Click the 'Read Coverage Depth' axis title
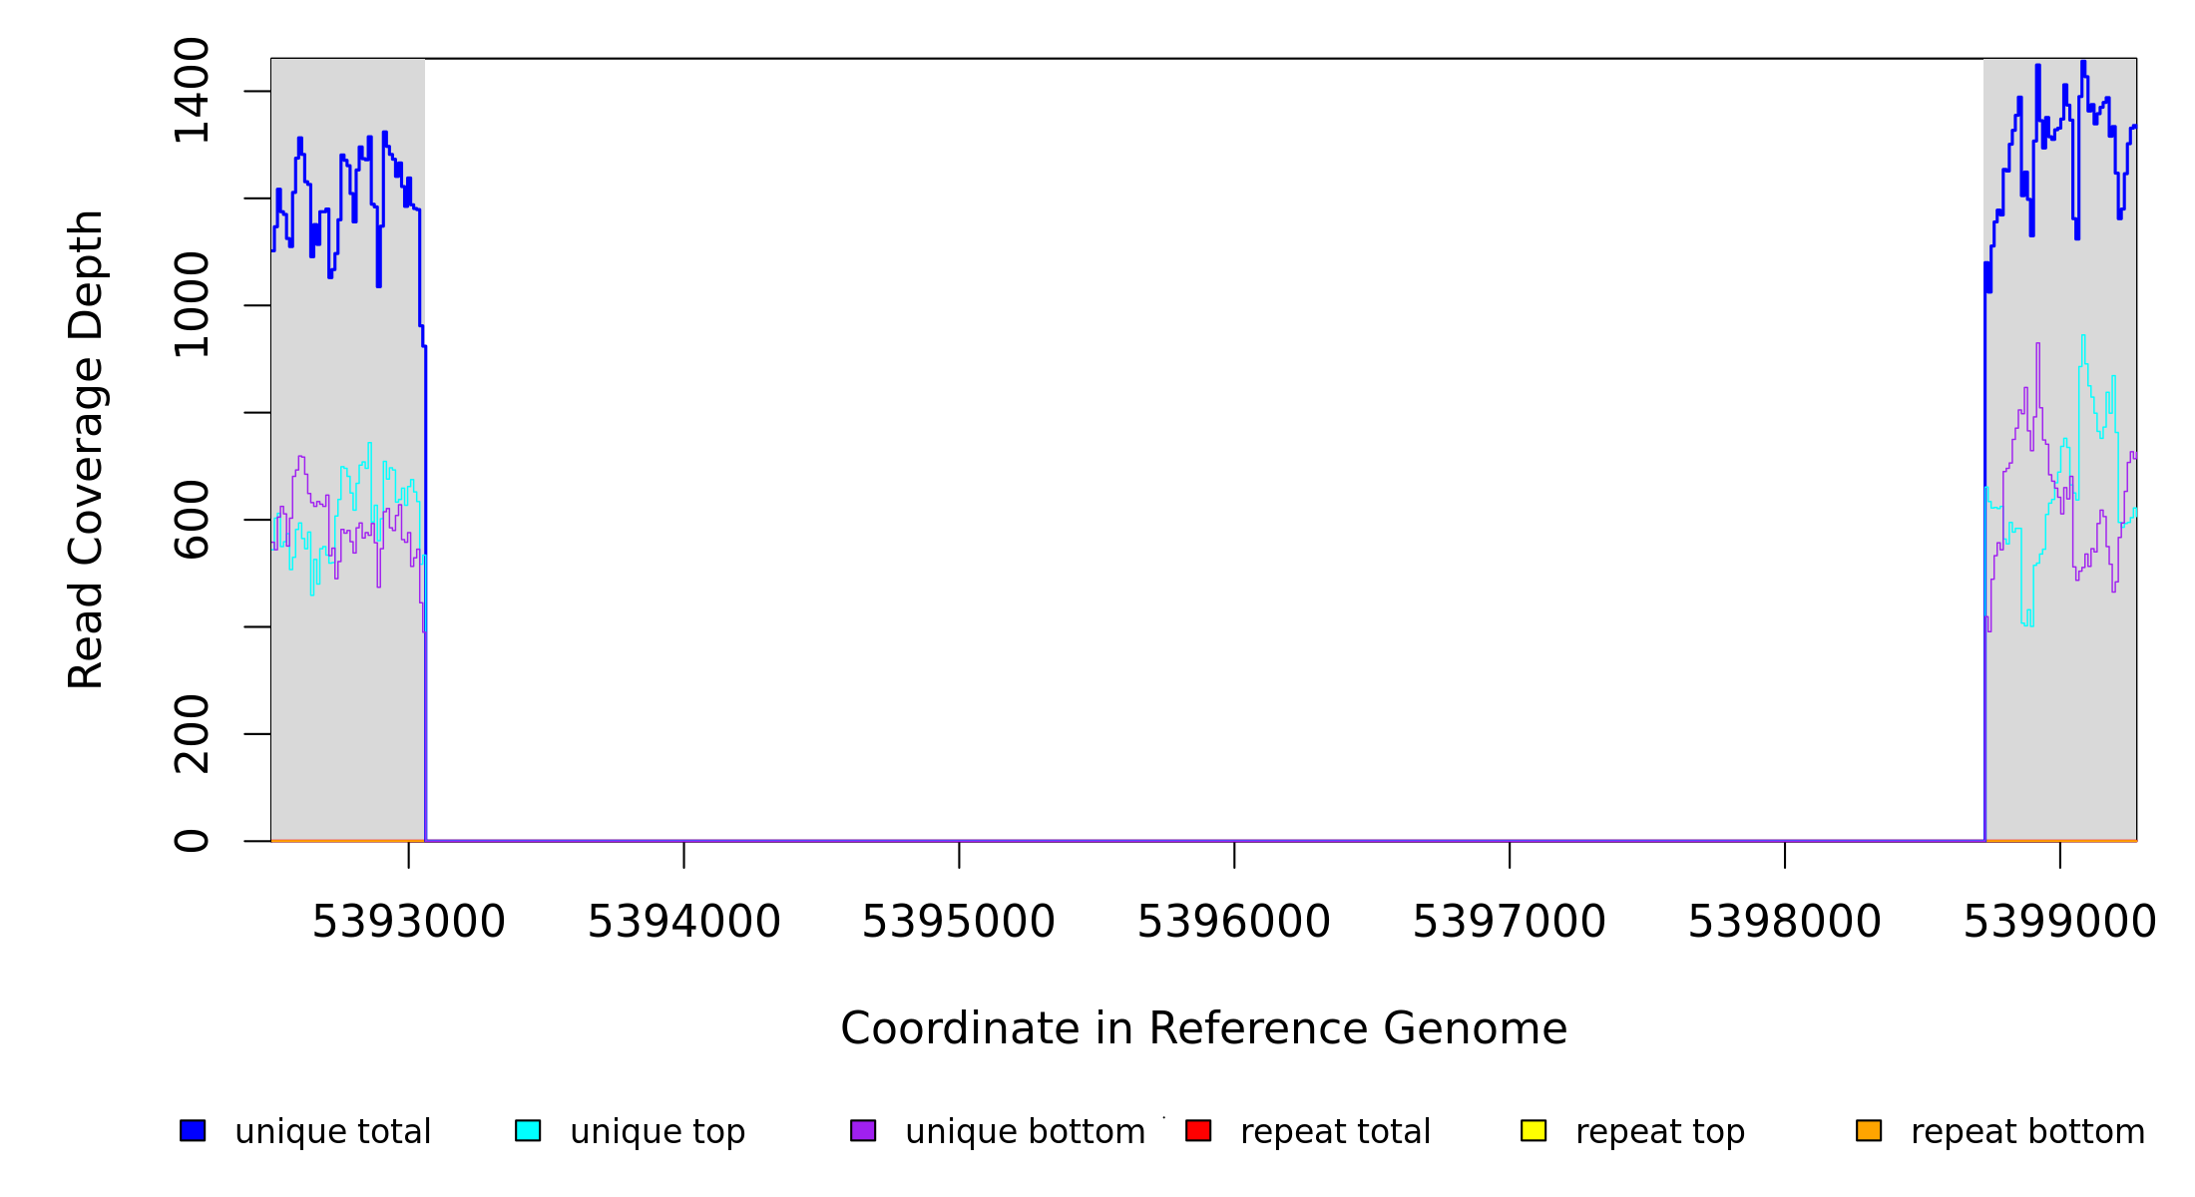This screenshot has width=2195, height=1197. point(86,449)
